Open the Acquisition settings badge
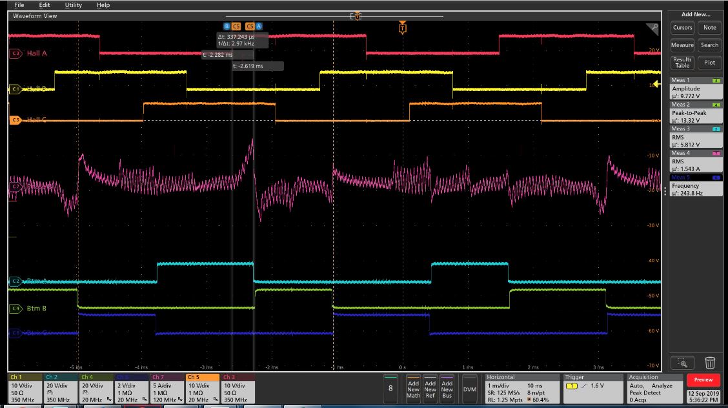Viewport: 728px width, 408px height. pos(654,389)
